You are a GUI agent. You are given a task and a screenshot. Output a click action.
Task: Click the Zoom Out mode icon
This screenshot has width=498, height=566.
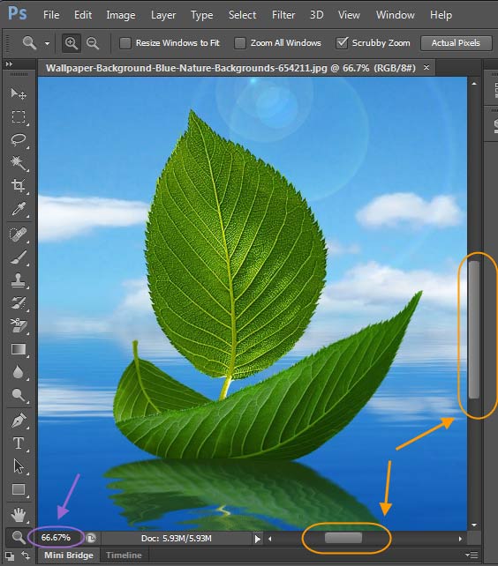[93, 43]
